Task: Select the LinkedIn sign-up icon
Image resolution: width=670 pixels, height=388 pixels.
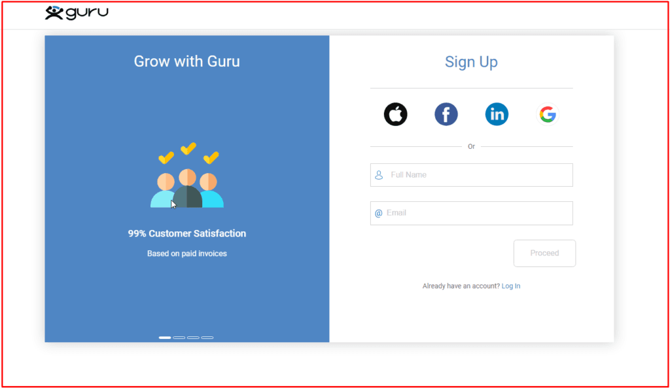Action: point(497,114)
